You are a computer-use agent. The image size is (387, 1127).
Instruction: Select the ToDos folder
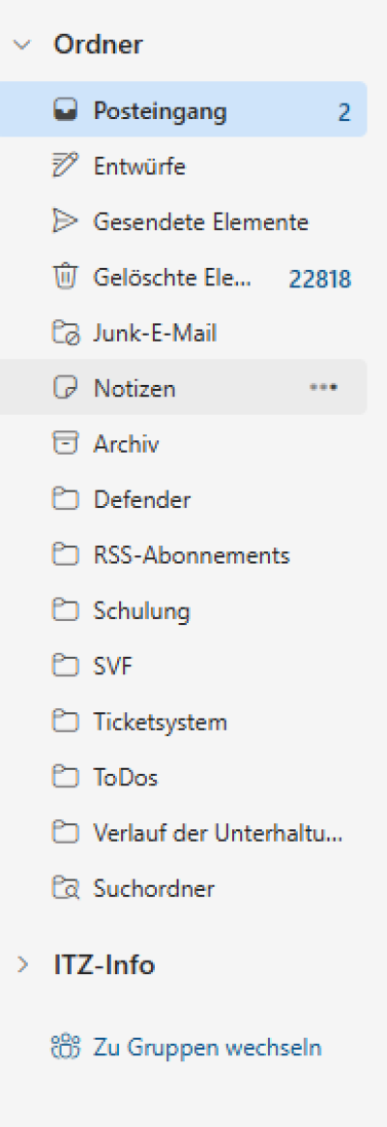coord(184,778)
